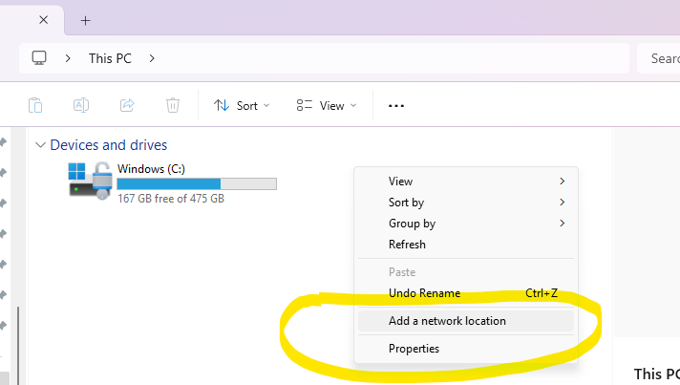Open the Sort dropdown in toolbar

point(242,105)
